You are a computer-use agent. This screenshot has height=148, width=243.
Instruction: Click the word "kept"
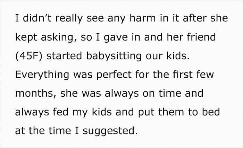26,37
